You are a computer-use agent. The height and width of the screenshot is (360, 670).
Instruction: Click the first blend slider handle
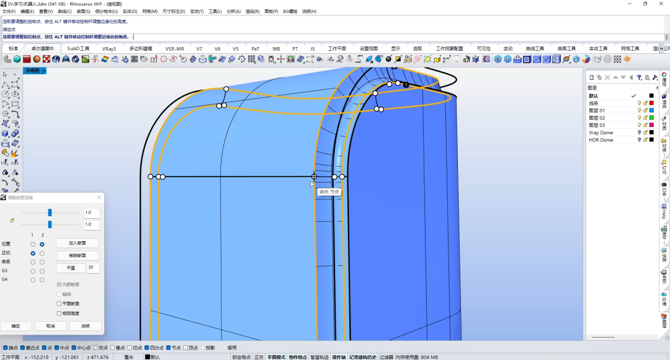tap(50, 213)
